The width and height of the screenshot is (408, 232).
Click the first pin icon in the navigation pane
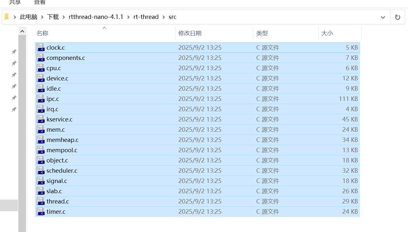click(14, 52)
